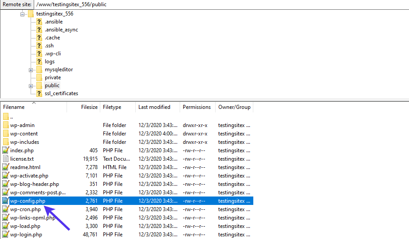Expand the mysqleditor folder node
The width and height of the screenshot is (409, 239).
[31, 70]
